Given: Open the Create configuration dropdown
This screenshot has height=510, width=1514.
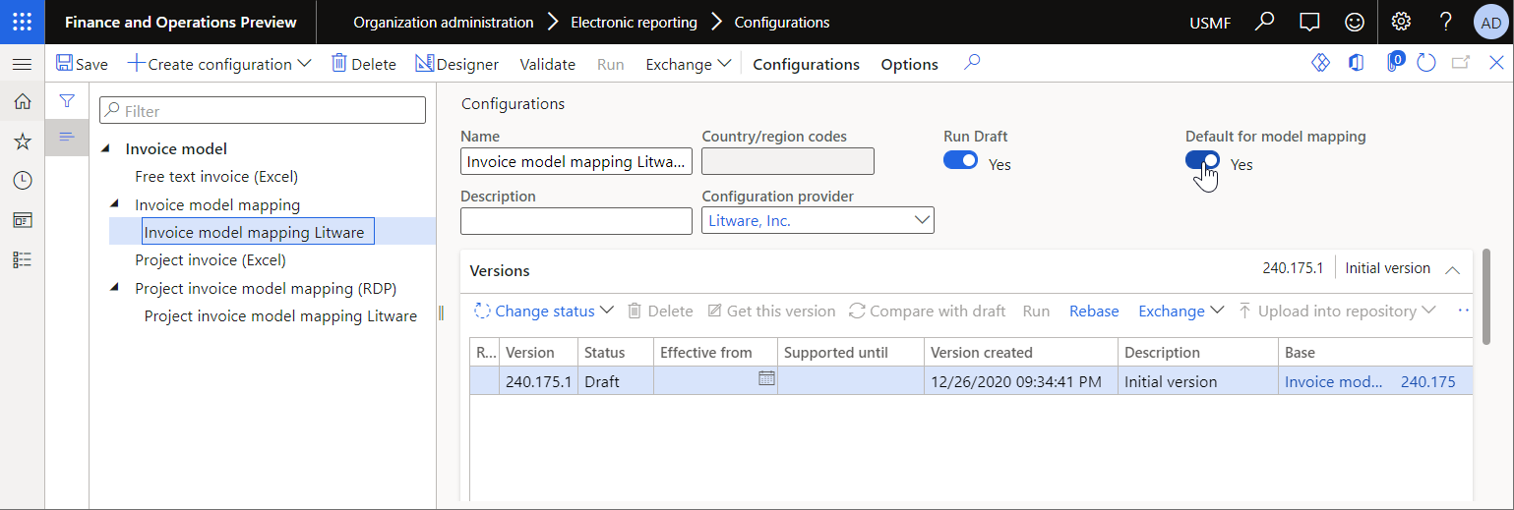Looking at the screenshot, I should click(219, 64).
